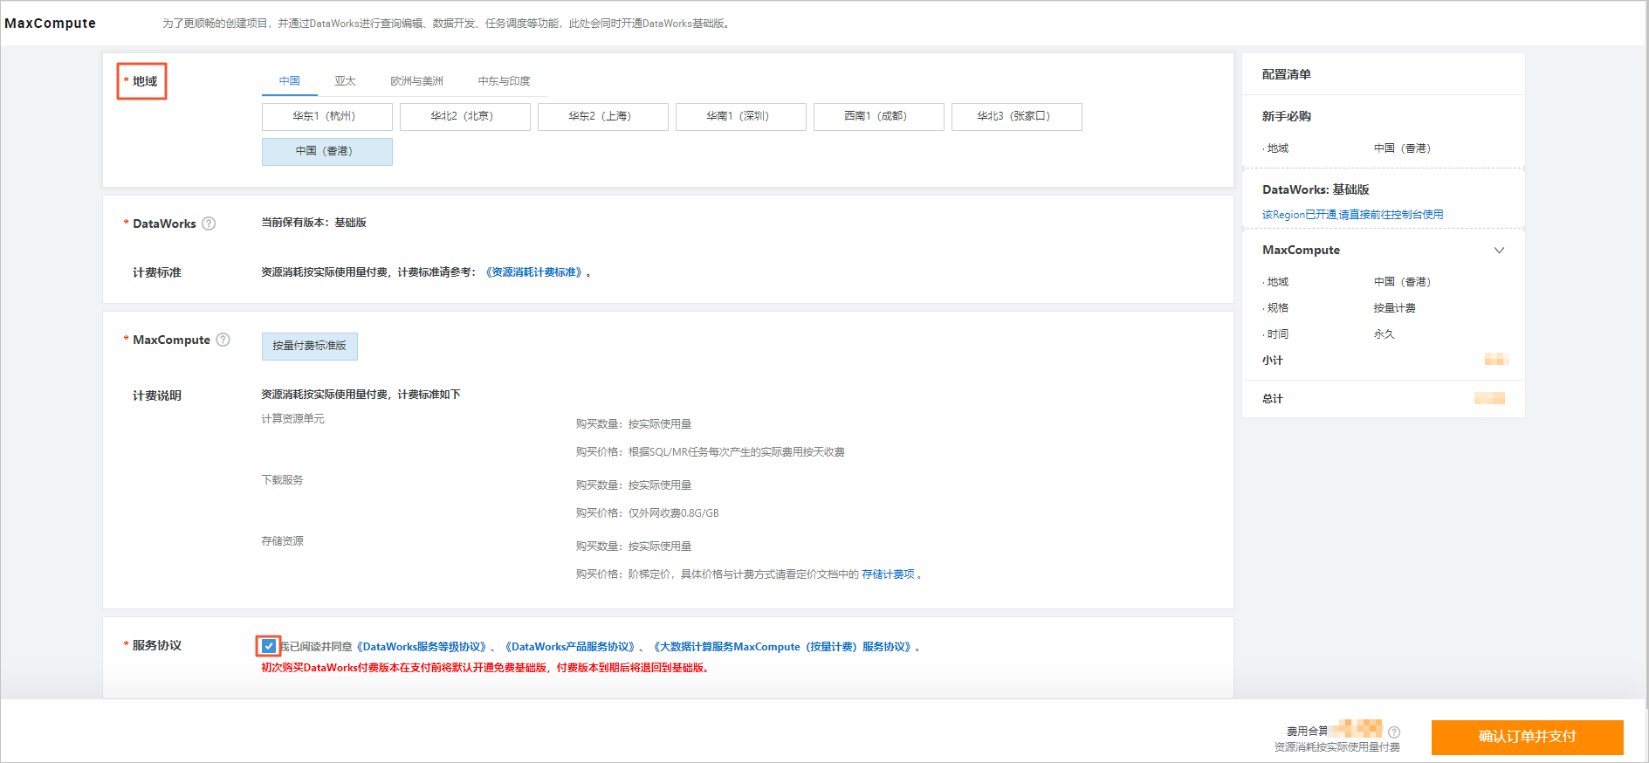Collapse the MaxCompute section in 配置清单
The width and height of the screenshot is (1649, 763).
[1499, 251]
